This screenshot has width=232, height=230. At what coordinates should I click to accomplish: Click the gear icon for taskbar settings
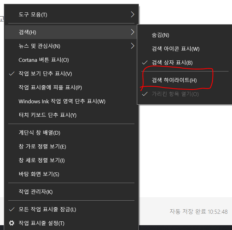coord(11,223)
